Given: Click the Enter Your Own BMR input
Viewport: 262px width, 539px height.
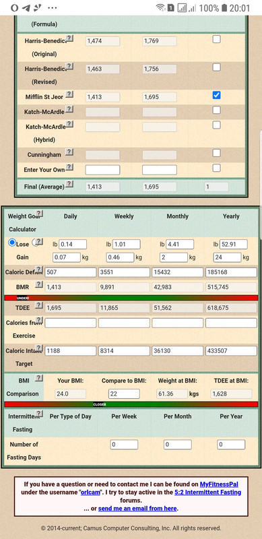Looking at the screenshot, I should [102, 170].
